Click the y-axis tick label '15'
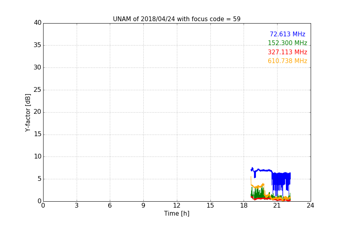 [x=38, y=134]
